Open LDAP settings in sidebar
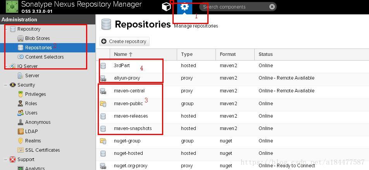The height and width of the screenshot is (170, 369). tap(31, 131)
